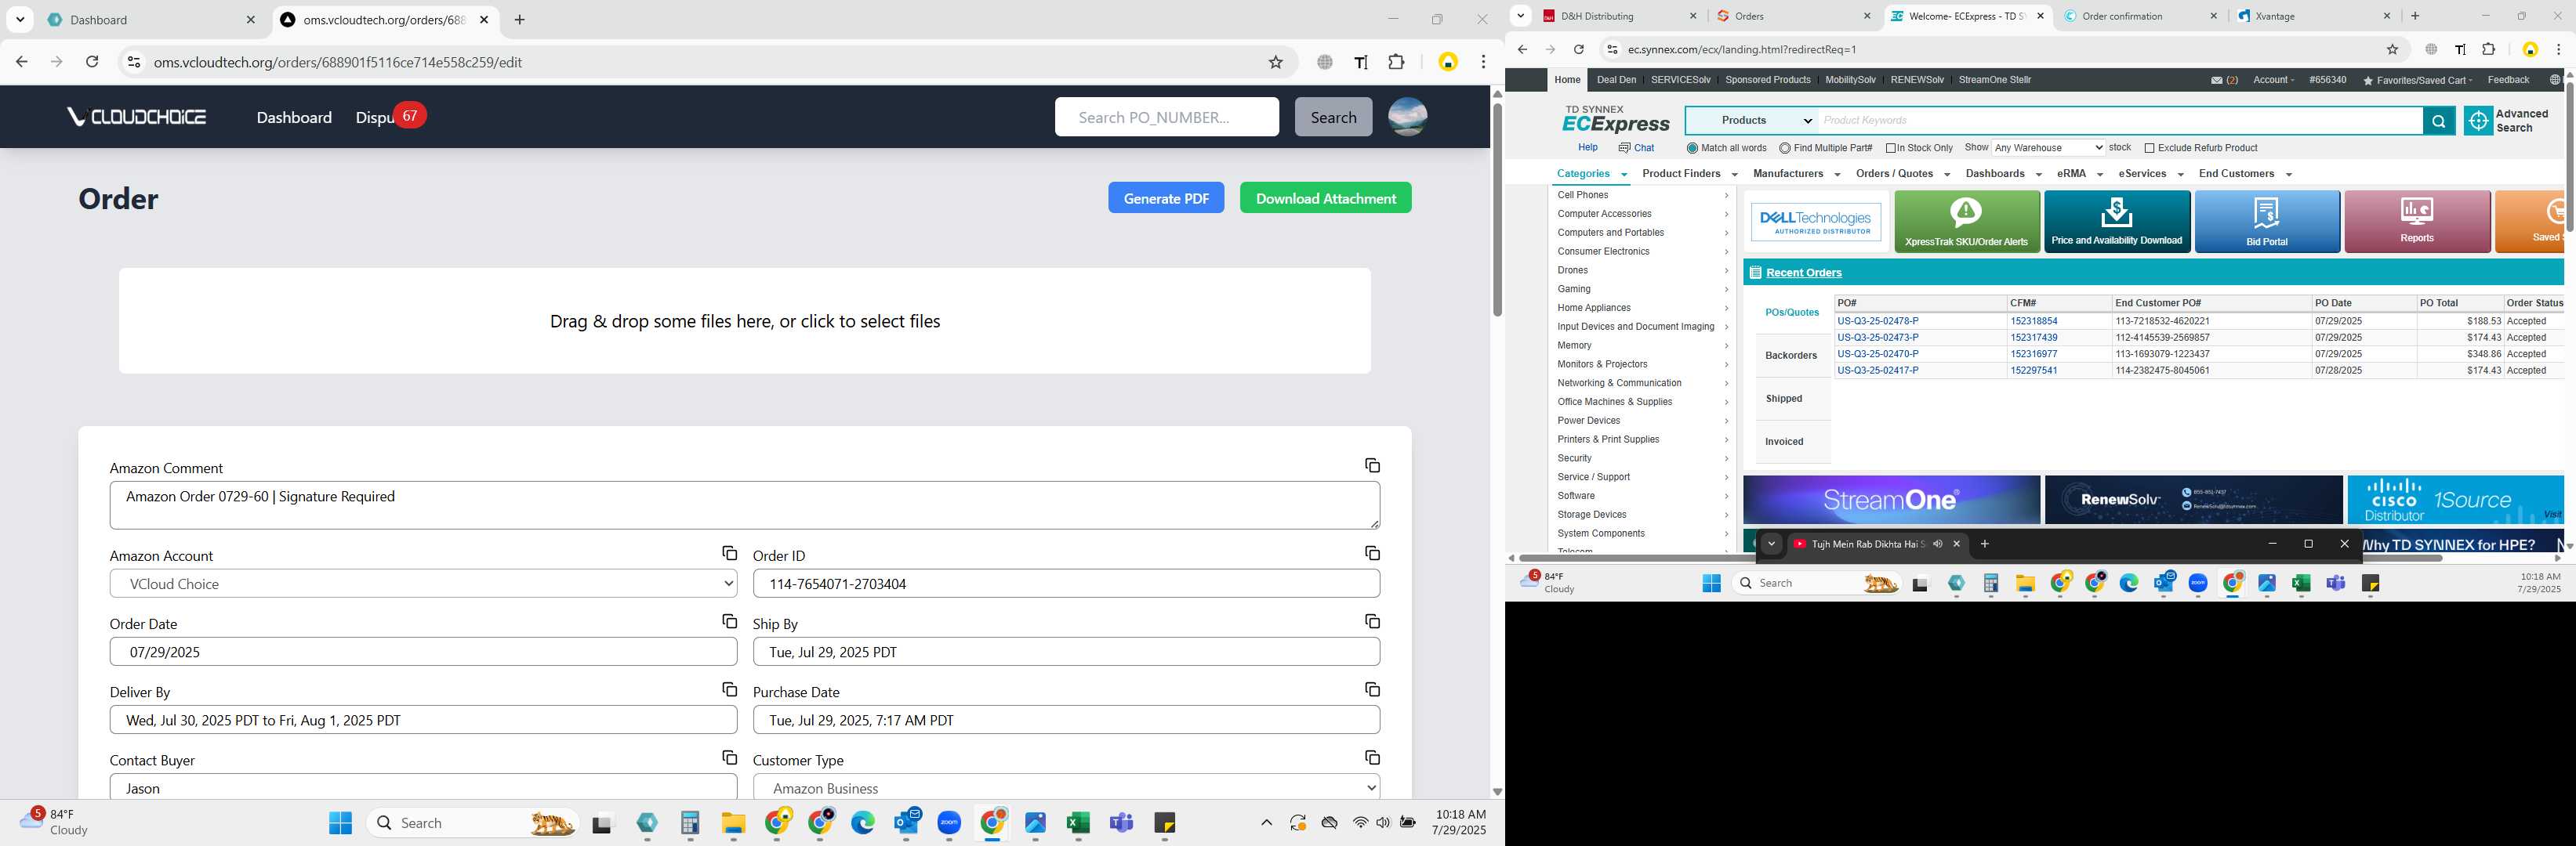Click the Order ID input field

pyautogui.click(x=1066, y=584)
